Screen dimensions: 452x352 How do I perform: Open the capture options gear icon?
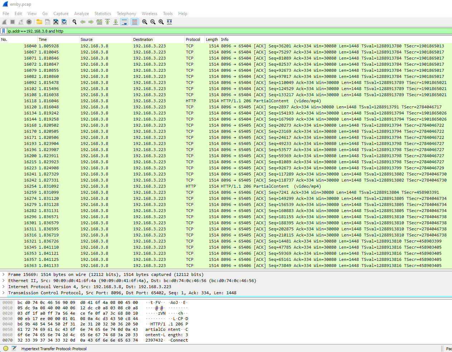[x=29, y=22]
